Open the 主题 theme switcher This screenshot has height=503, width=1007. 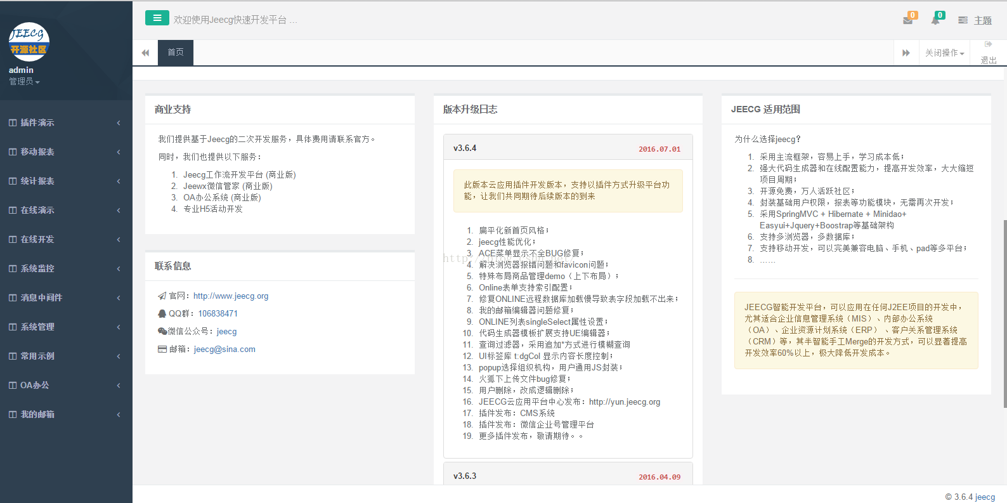975,20
